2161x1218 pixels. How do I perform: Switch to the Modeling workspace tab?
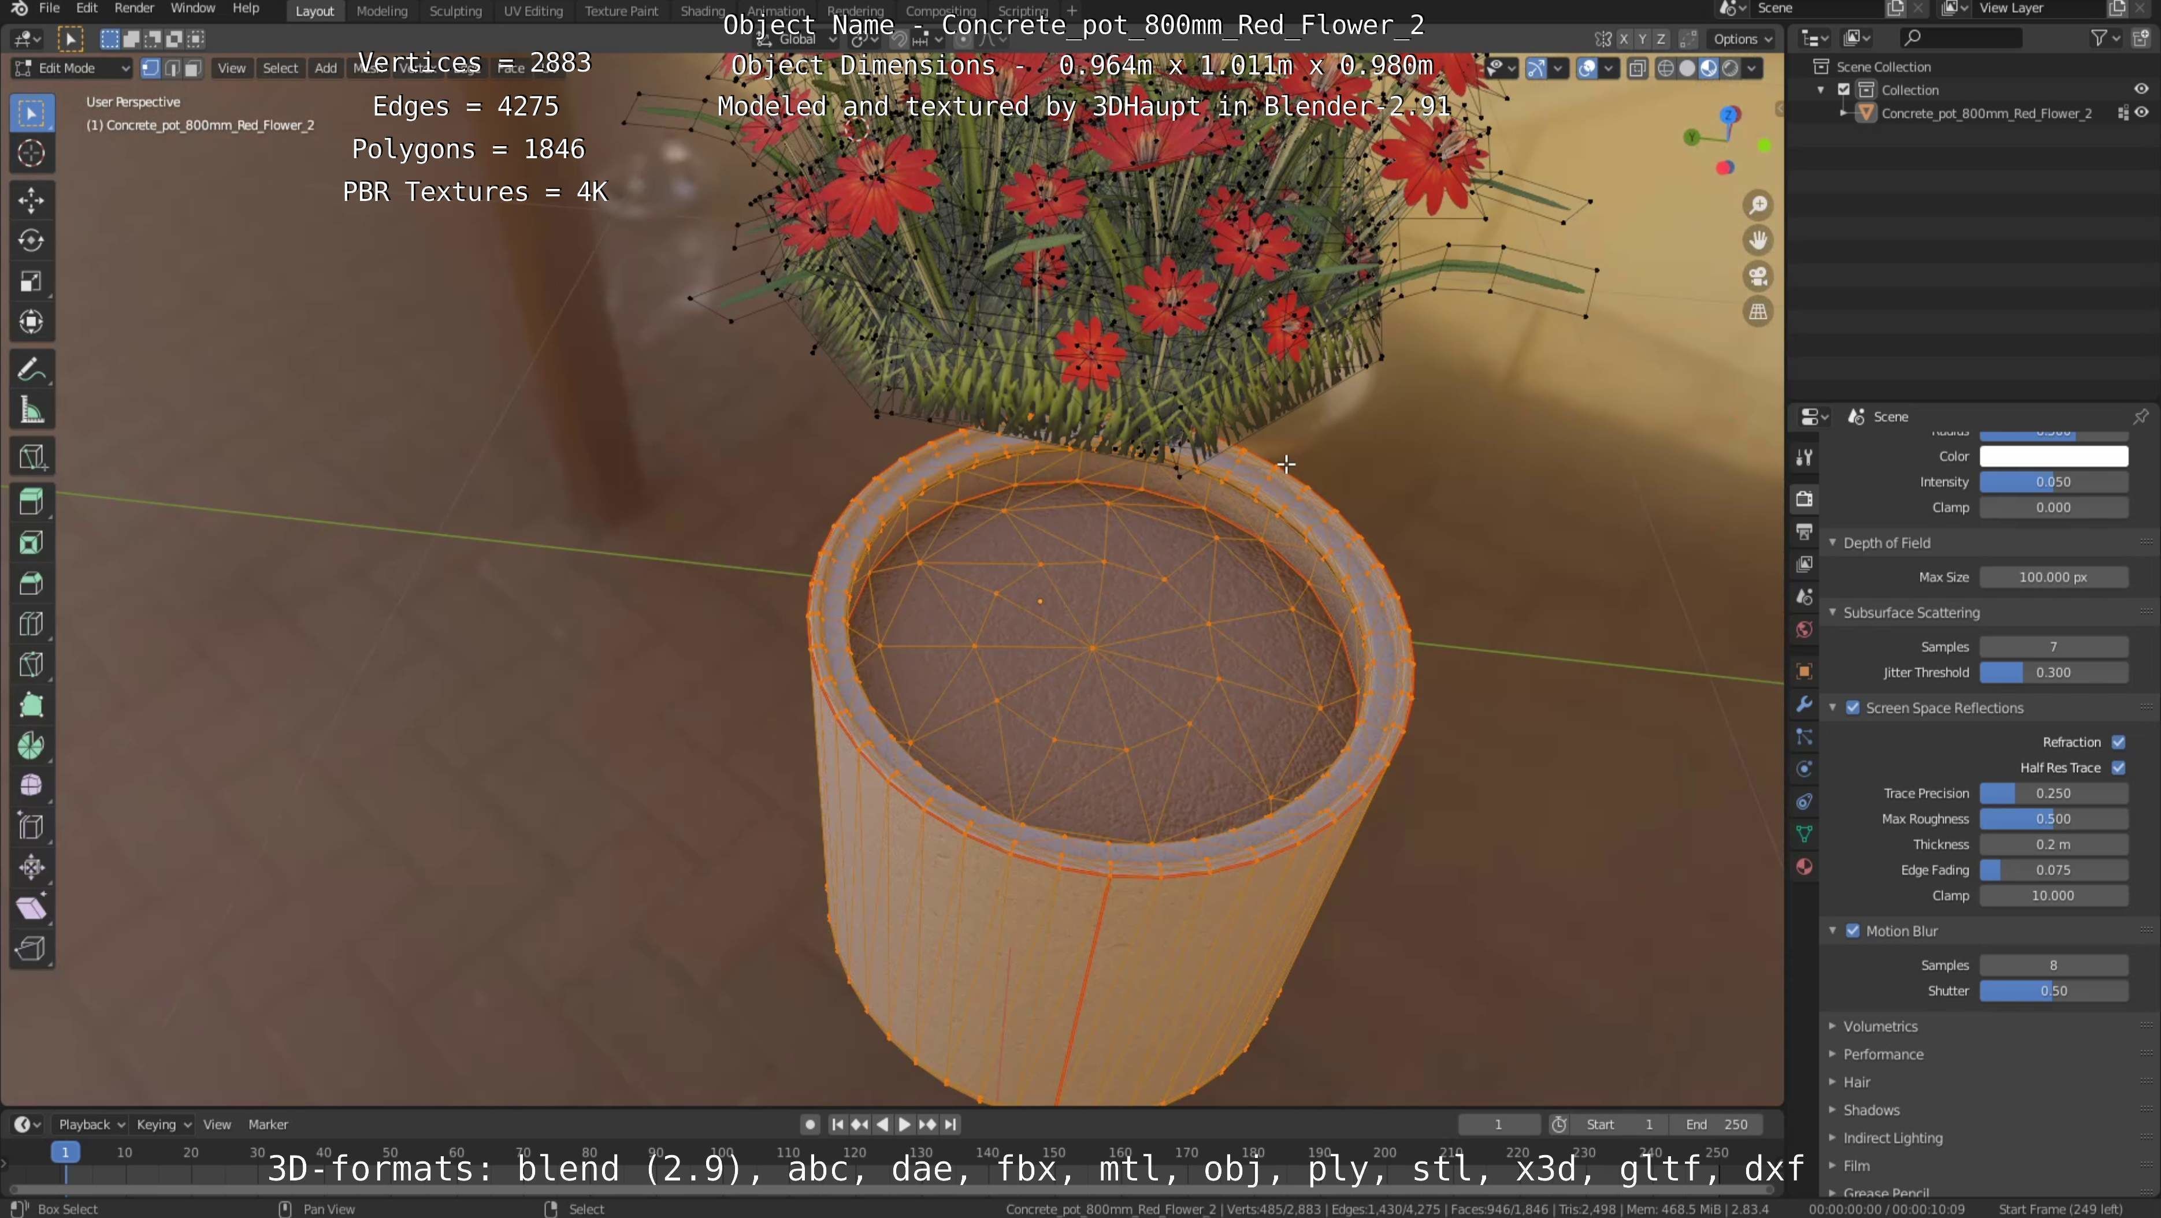(382, 11)
